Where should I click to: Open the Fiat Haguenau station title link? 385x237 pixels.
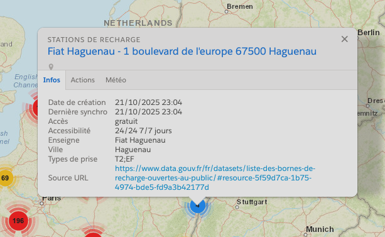pyautogui.click(x=182, y=52)
